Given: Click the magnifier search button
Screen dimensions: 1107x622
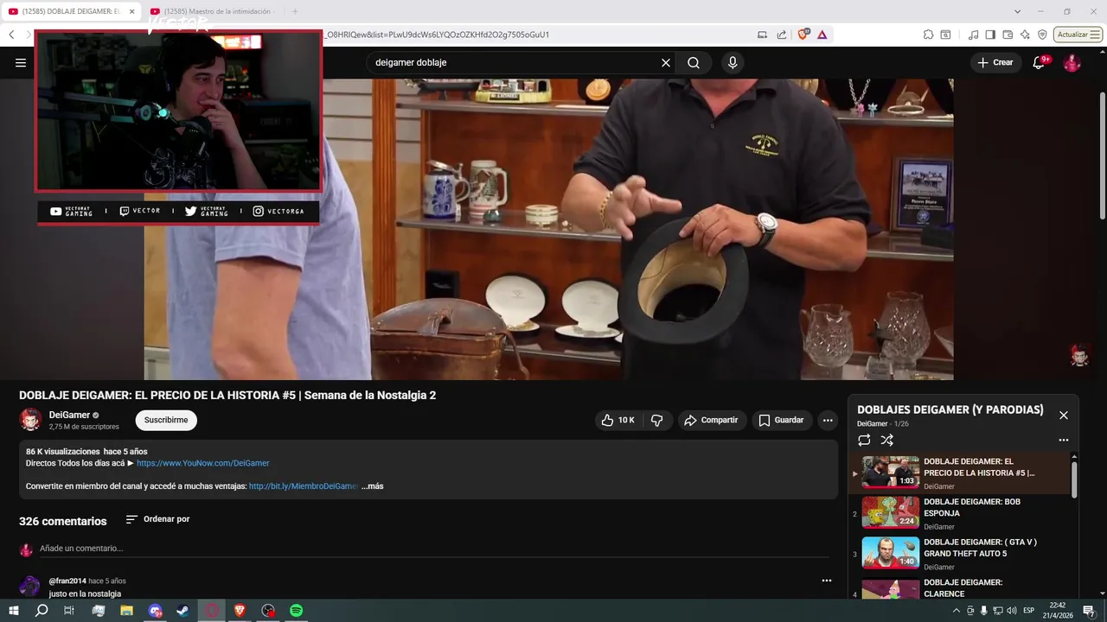Looking at the screenshot, I should point(694,62).
